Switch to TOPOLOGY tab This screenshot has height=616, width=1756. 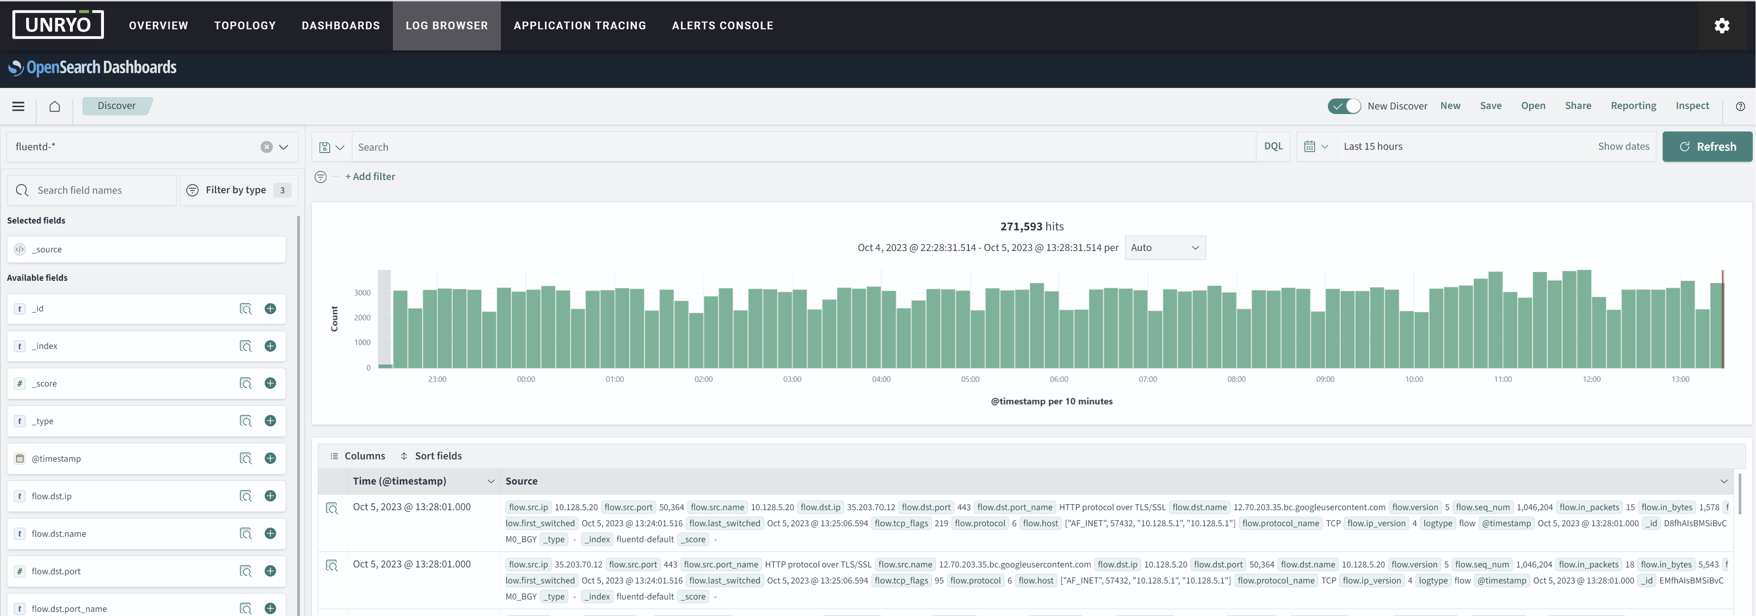click(x=245, y=26)
